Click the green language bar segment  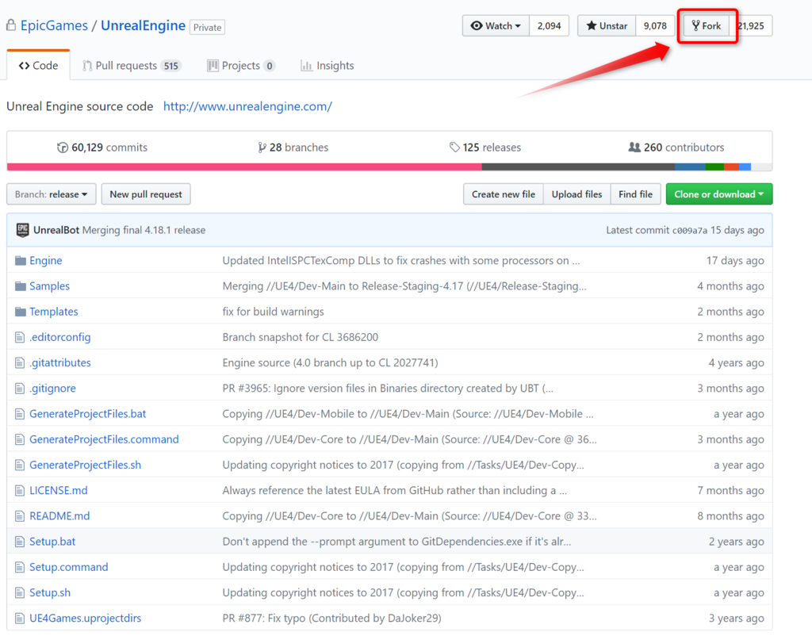click(x=714, y=167)
